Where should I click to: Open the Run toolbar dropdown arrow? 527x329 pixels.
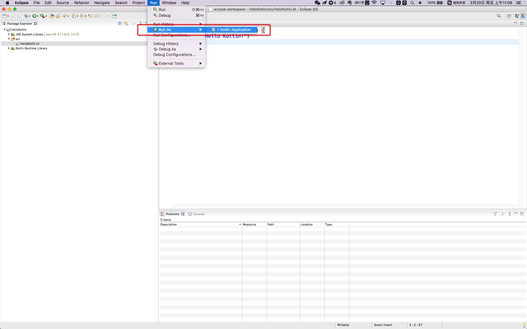[38, 16]
